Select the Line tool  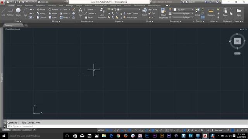point(3,12)
